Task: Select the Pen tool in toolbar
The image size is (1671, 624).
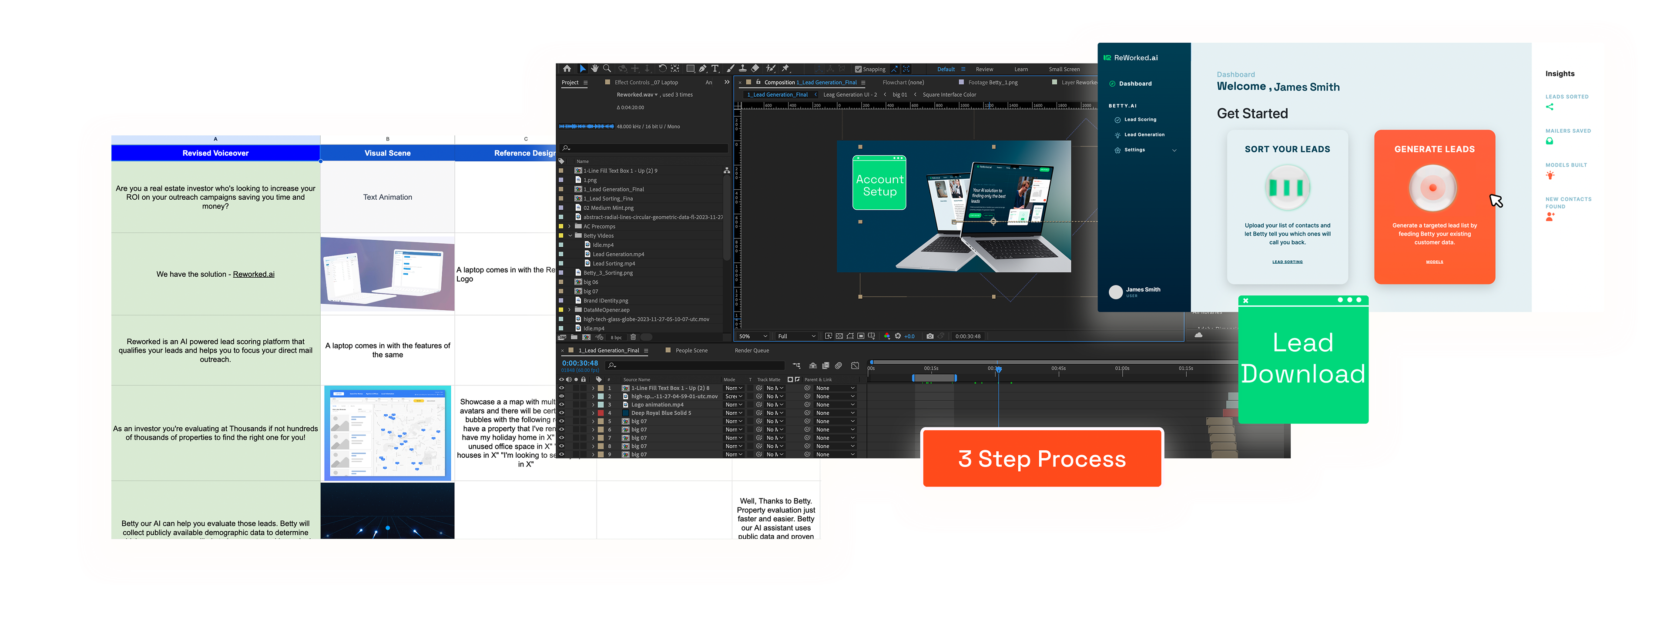Action: click(x=702, y=69)
